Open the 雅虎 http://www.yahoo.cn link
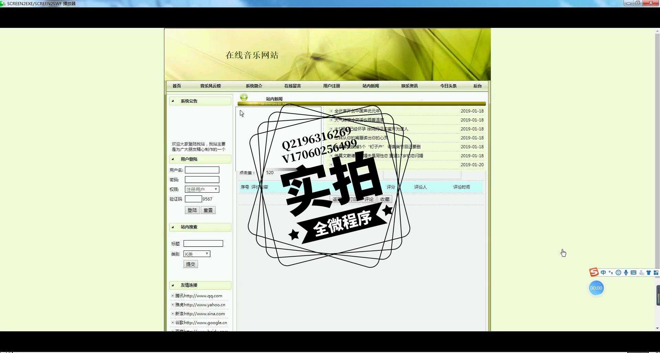 200,305
